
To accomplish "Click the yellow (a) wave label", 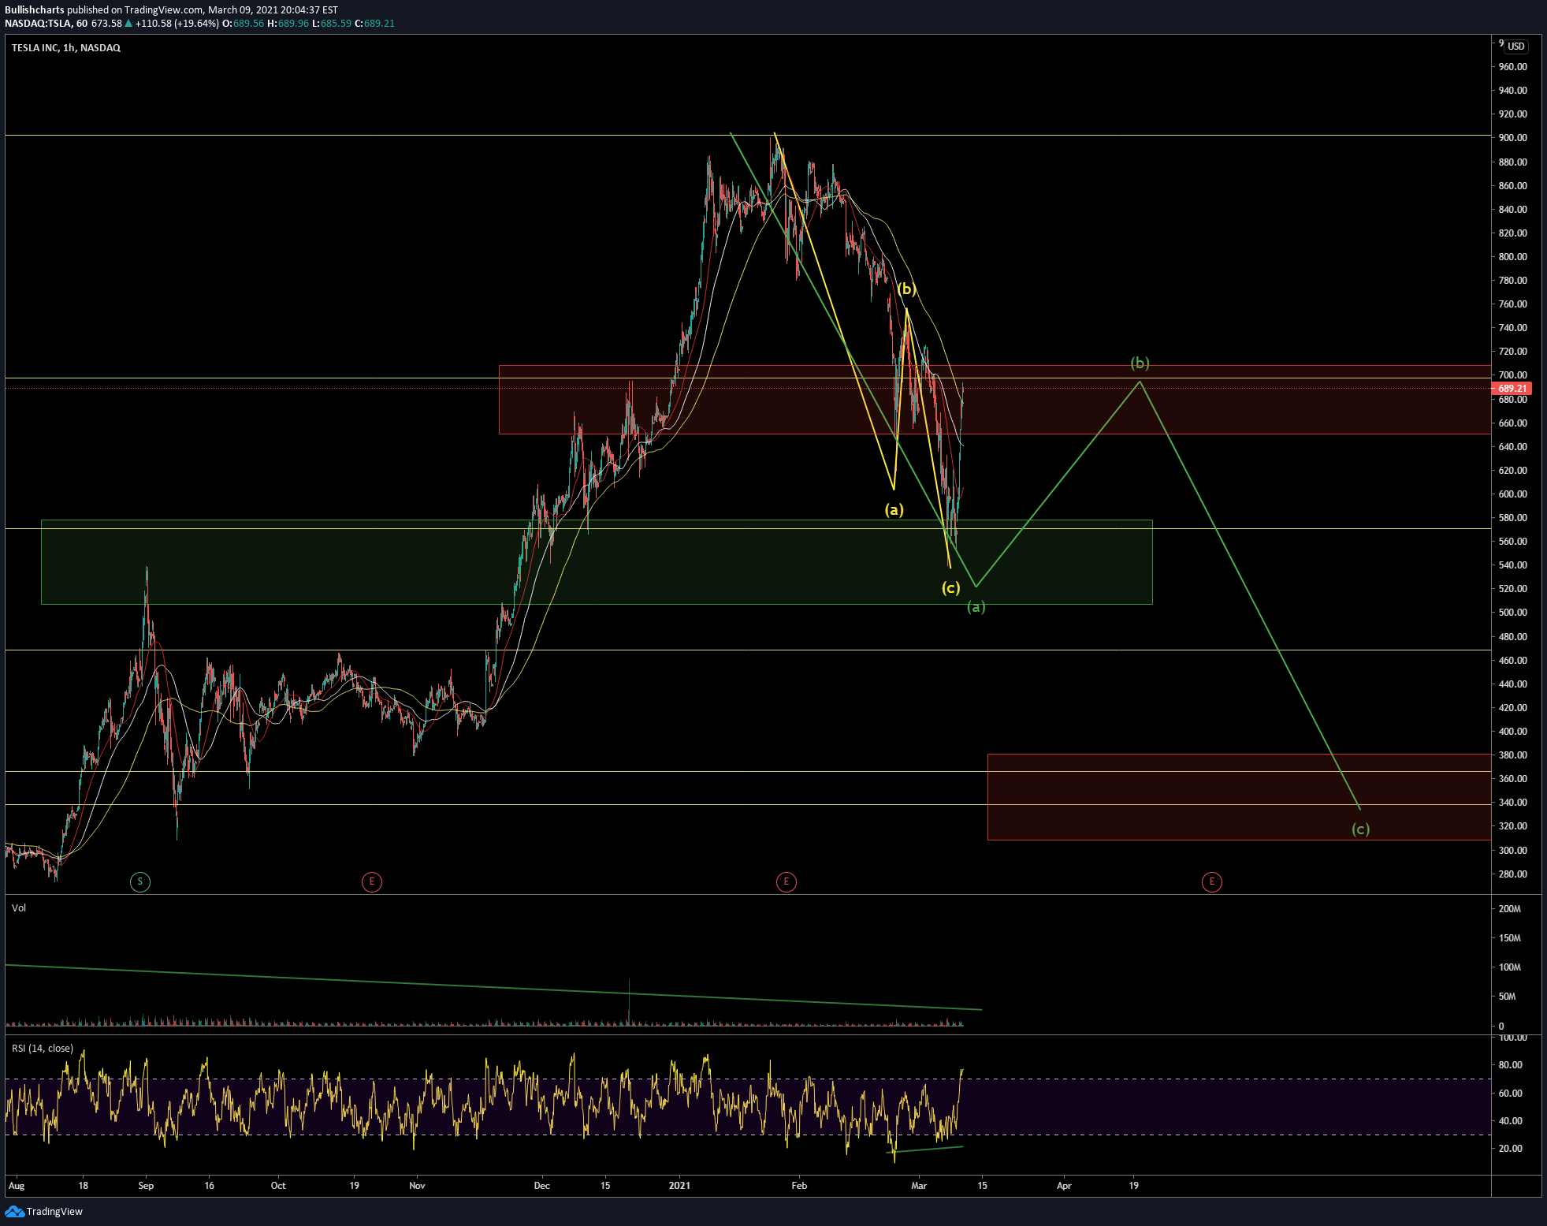I will point(894,509).
